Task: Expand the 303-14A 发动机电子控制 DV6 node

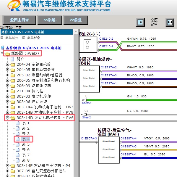Action: coord(7,107)
